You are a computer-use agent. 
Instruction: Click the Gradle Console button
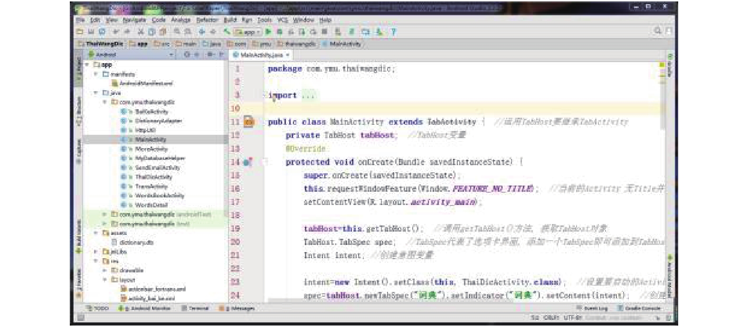(639, 308)
